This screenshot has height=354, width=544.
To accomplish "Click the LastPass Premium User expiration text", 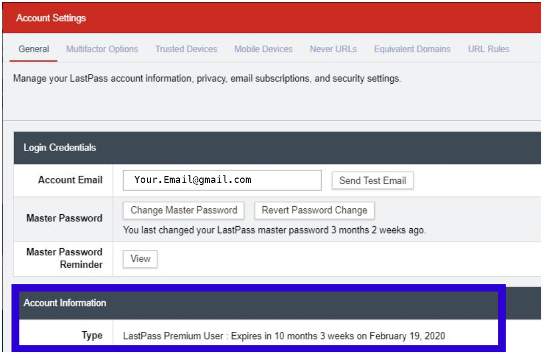I will 284,336.
